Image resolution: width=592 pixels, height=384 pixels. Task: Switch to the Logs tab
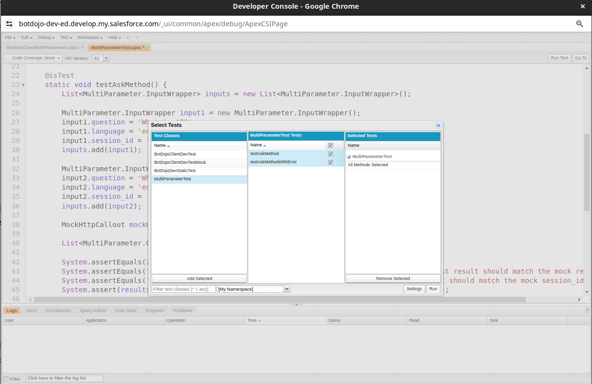[x=12, y=311]
